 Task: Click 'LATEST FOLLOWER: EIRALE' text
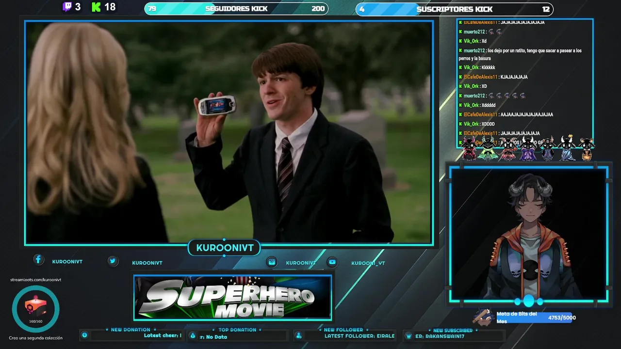[360, 336]
